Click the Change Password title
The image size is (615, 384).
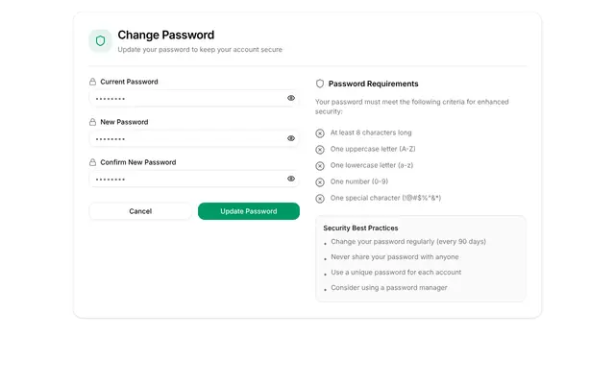point(166,35)
